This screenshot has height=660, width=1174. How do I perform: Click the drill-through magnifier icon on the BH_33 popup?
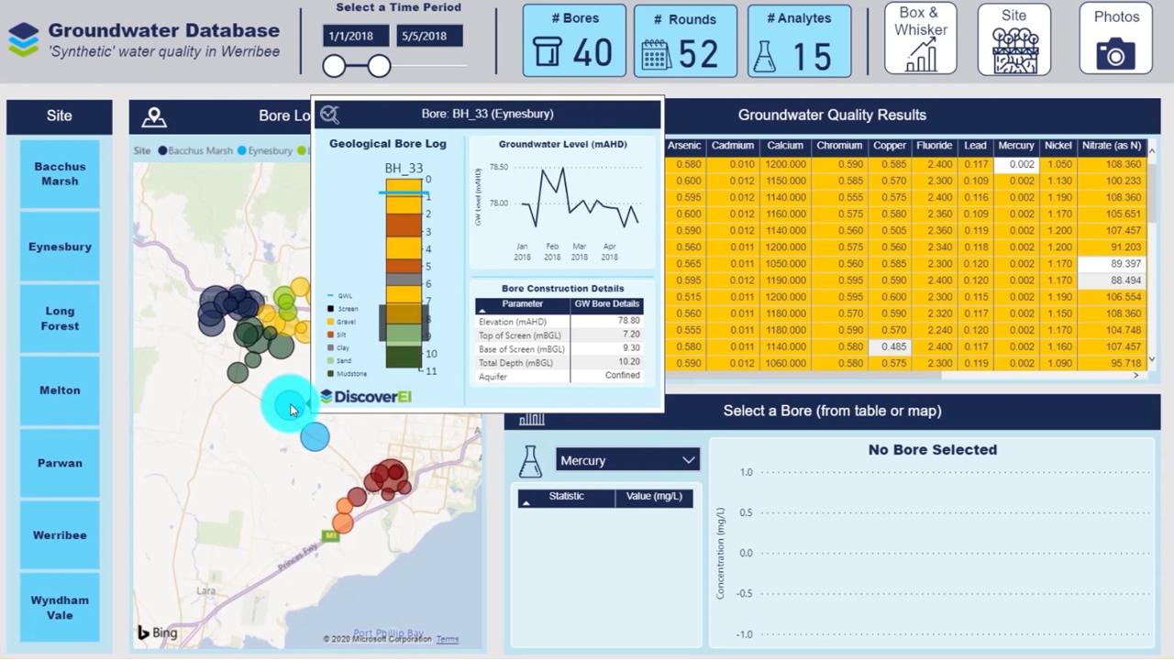coord(329,113)
